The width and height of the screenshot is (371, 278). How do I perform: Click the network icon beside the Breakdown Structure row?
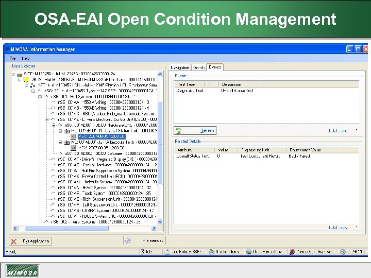32,85
